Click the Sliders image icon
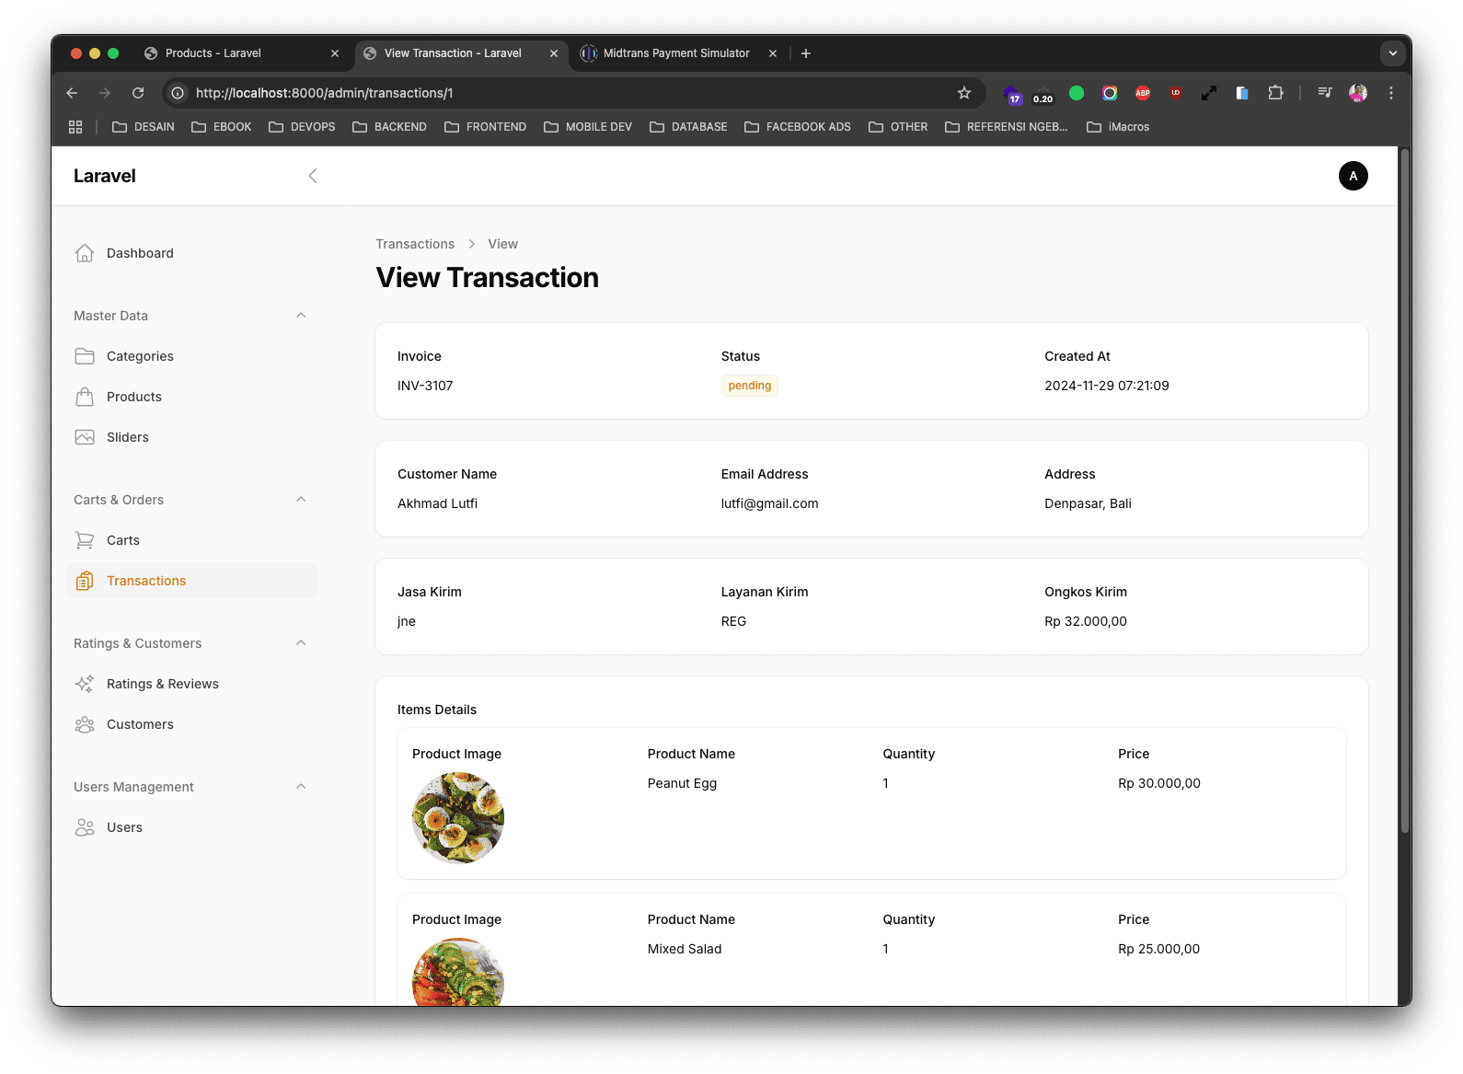Image resolution: width=1463 pixels, height=1074 pixels. tap(85, 437)
